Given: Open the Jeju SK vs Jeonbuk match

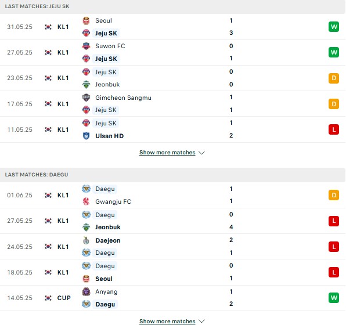Looking at the screenshot, I should (x=173, y=78).
